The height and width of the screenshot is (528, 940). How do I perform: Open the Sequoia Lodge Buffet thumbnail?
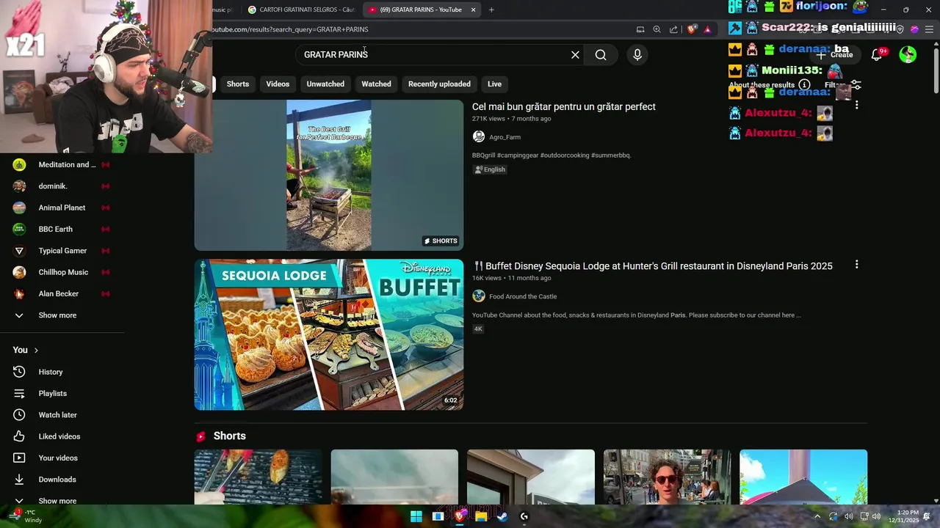(x=329, y=334)
